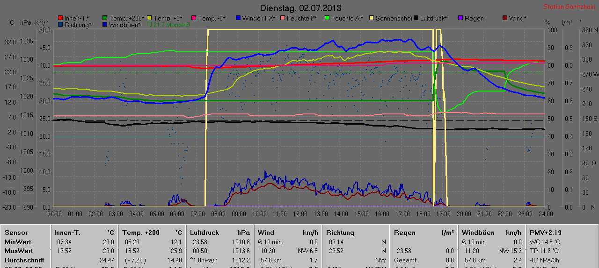Click the ^1.0hPa/h trend value

tap(204, 260)
